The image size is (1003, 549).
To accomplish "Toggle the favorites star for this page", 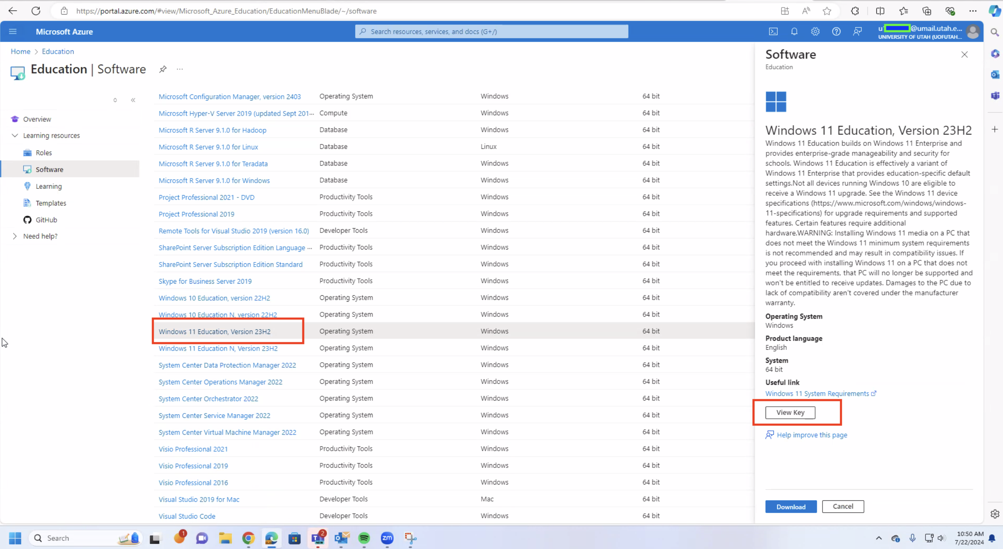I will 827,11.
